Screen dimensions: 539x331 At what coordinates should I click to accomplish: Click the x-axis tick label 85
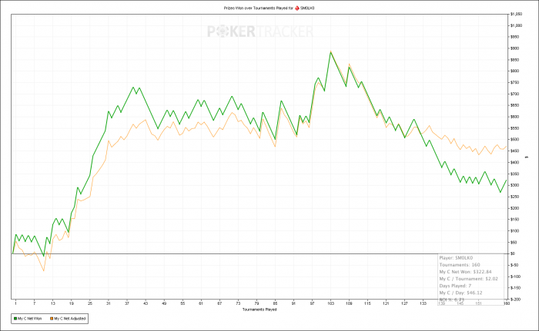click(275, 303)
